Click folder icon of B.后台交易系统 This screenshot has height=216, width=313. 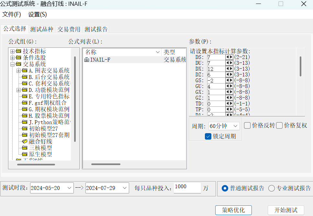[x=25, y=77]
